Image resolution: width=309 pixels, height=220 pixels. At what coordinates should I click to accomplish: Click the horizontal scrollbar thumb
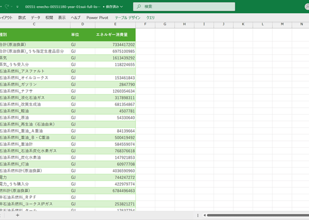tap(258, 215)
